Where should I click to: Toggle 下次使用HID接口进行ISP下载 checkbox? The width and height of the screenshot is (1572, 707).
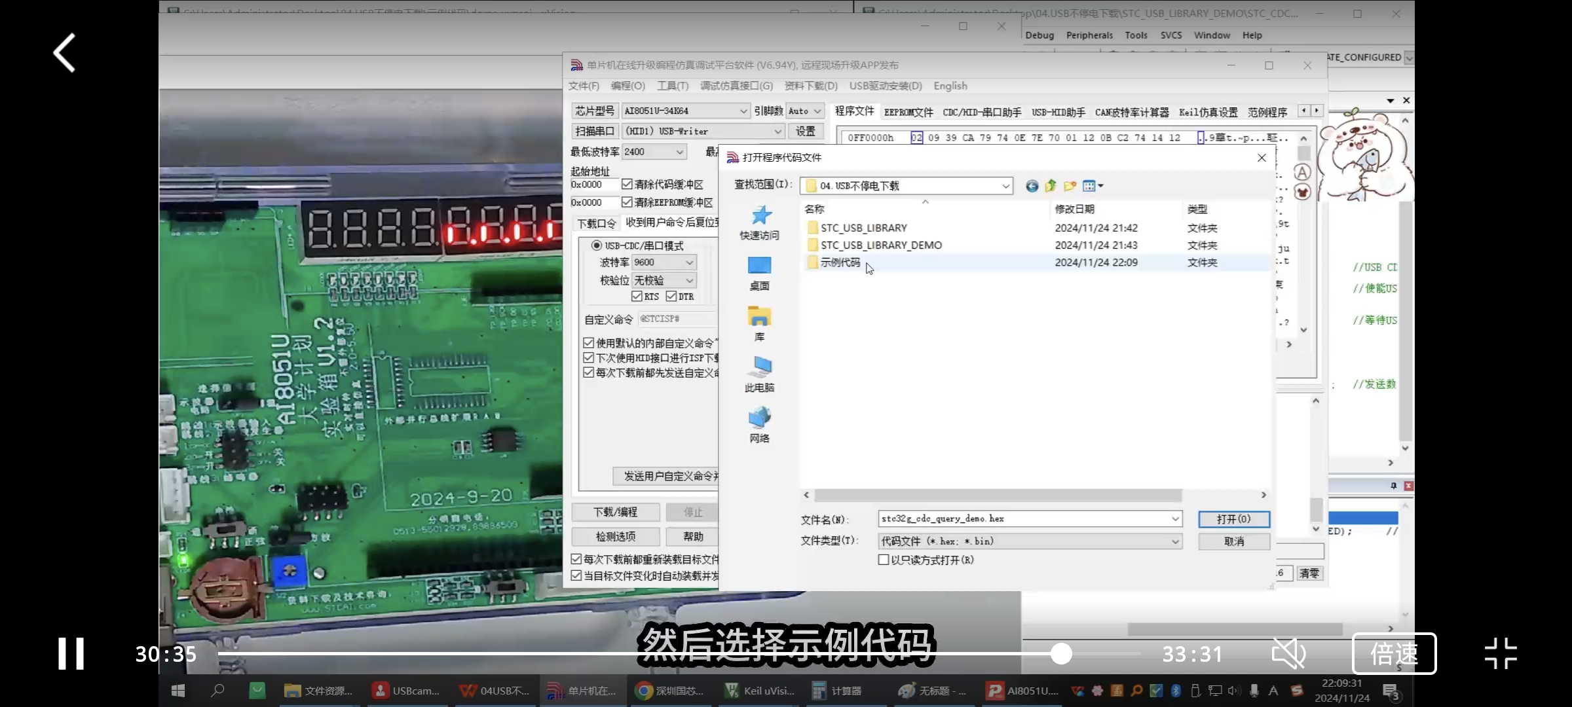click(x=588, y=358)
